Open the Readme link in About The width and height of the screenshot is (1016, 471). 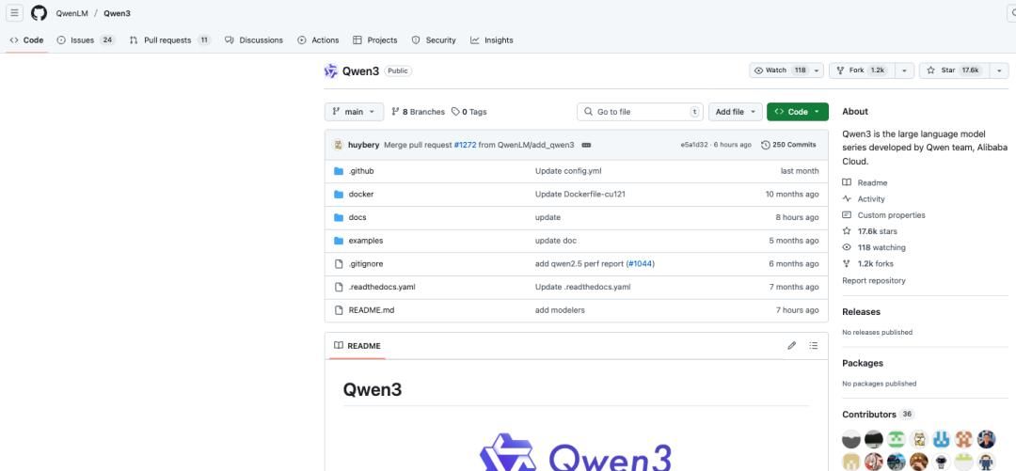pos(865,182)
